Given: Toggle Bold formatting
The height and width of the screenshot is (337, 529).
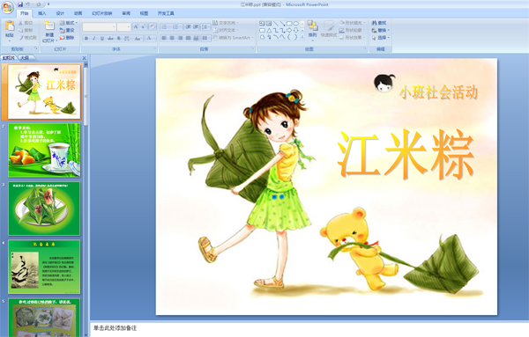Looking at the screenshot, I should click(86, 39).
